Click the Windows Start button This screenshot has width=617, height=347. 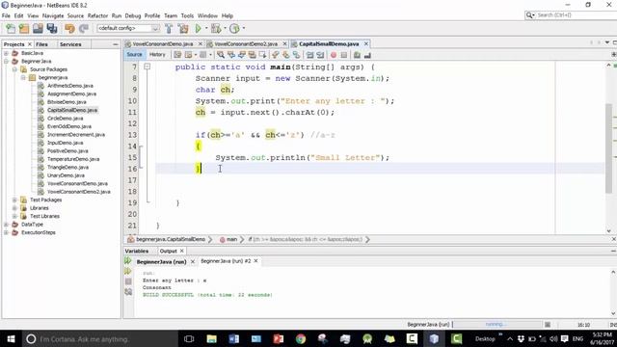point(11,338)
